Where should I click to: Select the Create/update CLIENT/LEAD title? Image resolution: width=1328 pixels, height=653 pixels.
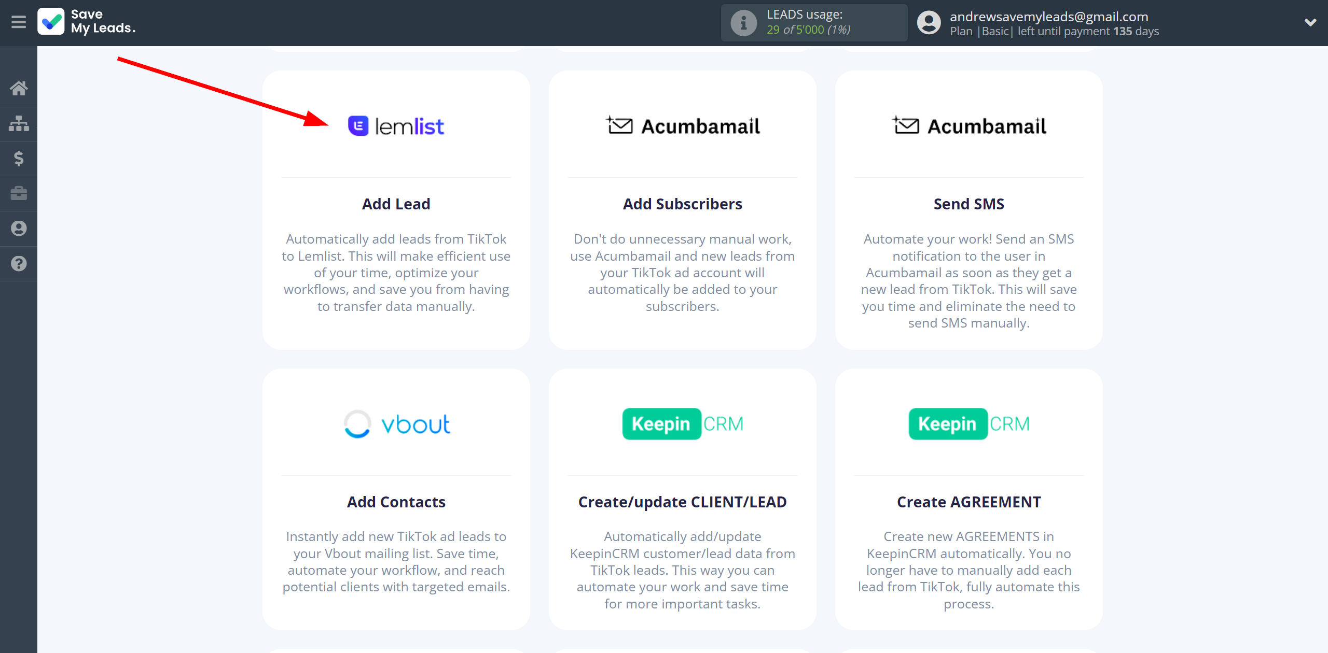pyautogui.click(x=683, y=502)
